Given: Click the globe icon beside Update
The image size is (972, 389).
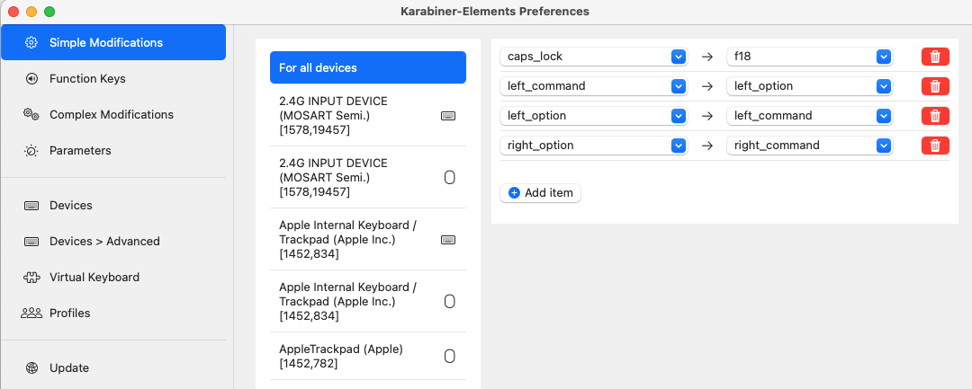Looking at the screenshot, I should 31,368.
